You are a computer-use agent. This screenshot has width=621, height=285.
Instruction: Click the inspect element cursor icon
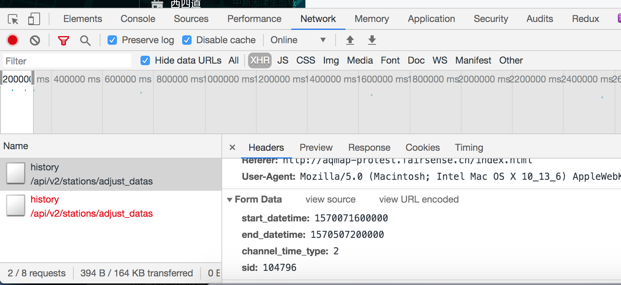point(13,19)
